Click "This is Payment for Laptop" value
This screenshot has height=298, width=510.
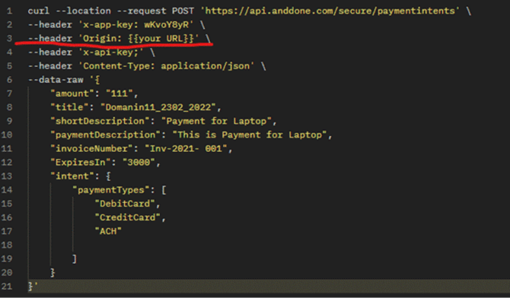[250, 135]
